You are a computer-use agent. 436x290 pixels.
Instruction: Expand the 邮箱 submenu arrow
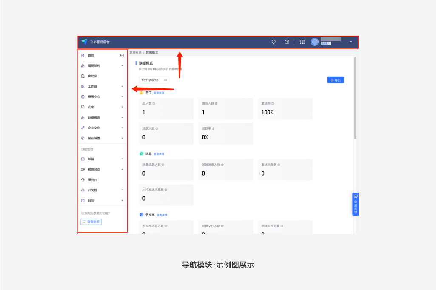tap(122, 159)
